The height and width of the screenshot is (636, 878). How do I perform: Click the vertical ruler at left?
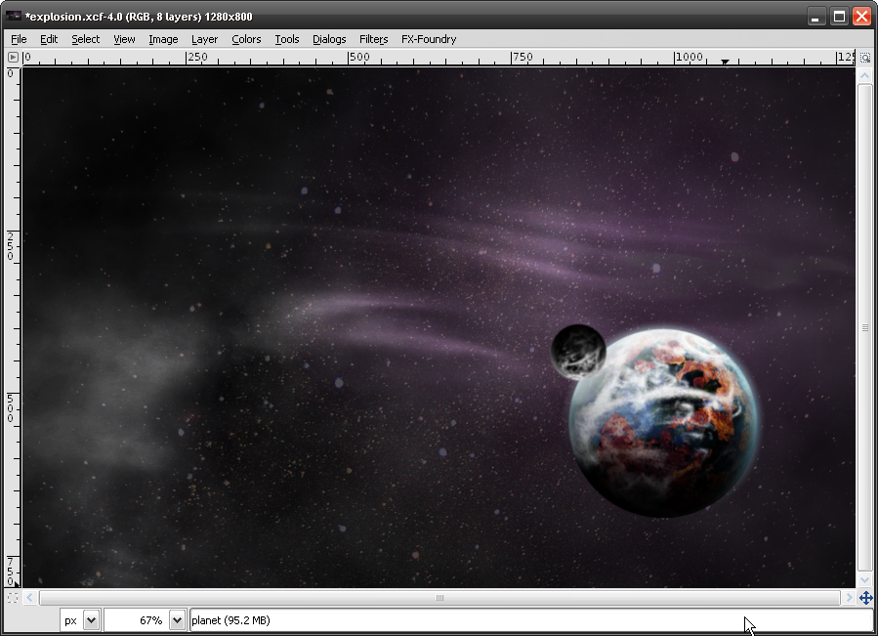click(13, 327)
